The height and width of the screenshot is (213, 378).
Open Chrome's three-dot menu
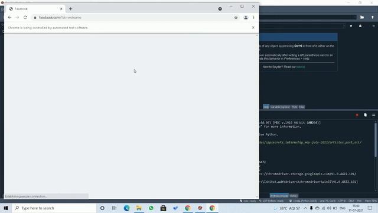tap(253, 17)
